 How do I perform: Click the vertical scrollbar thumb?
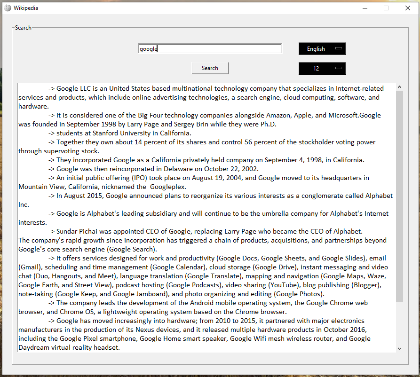[x=399, y=196]
